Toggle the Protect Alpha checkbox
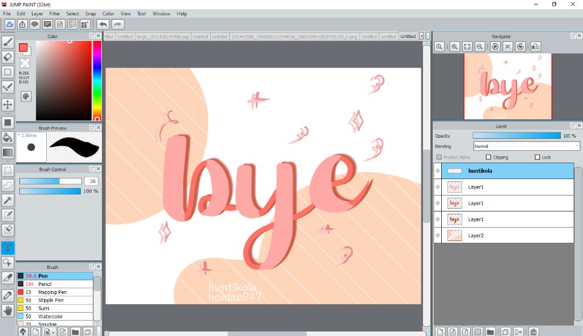 439,157
